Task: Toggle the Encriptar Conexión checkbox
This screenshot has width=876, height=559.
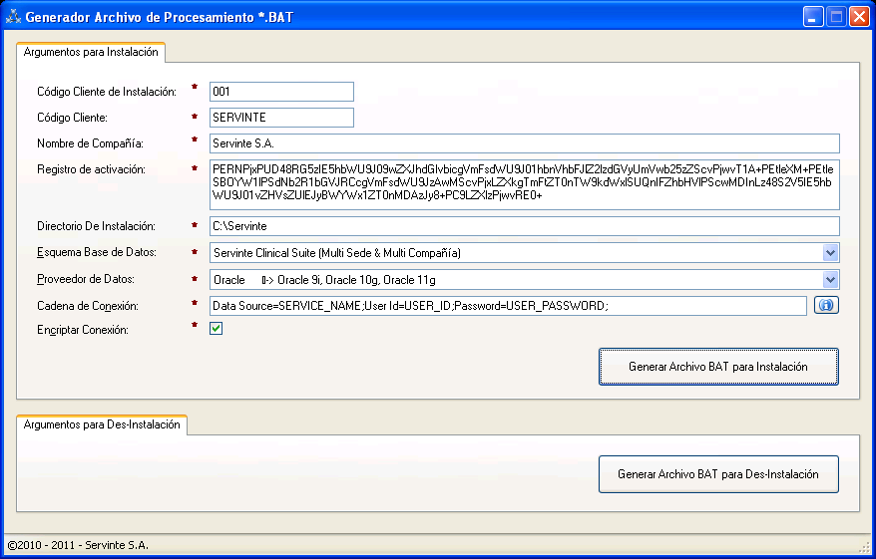Action: (x=216, y=330)
